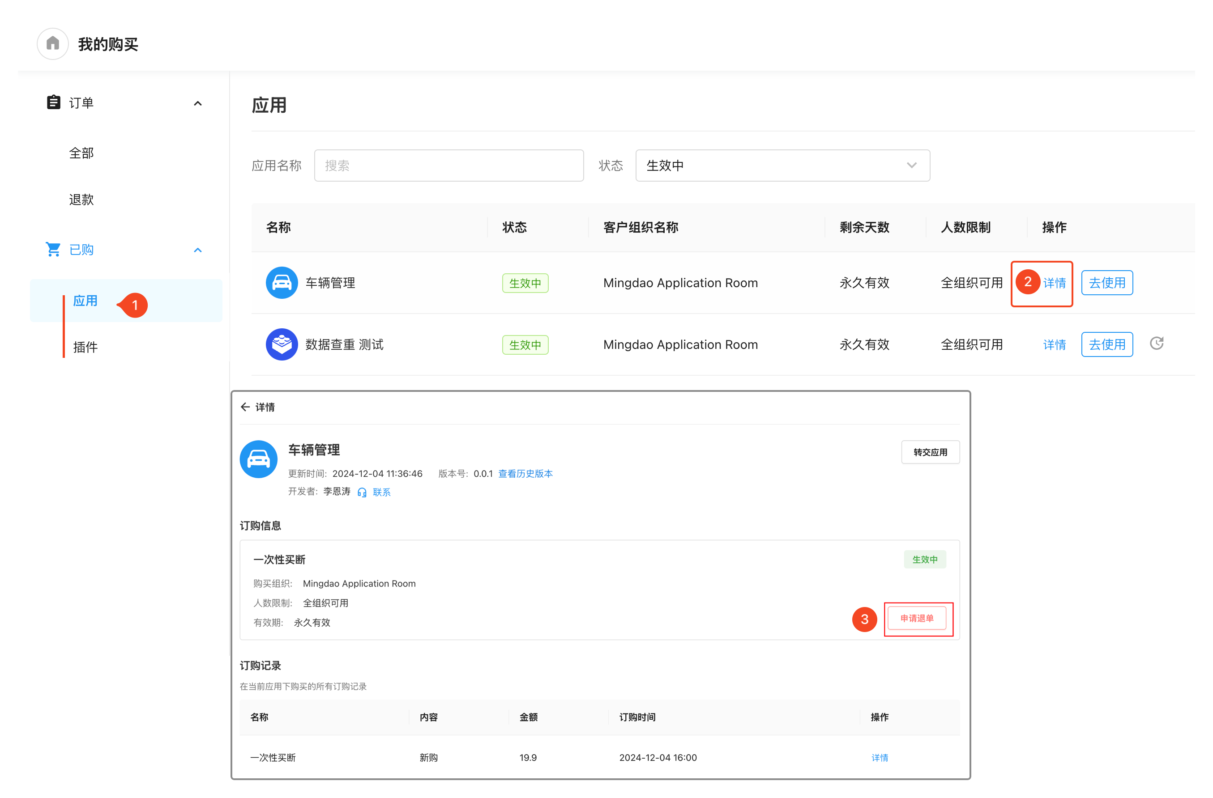
Task: Click the refresh icon in the 数据查重 row
Action: 1157,344
